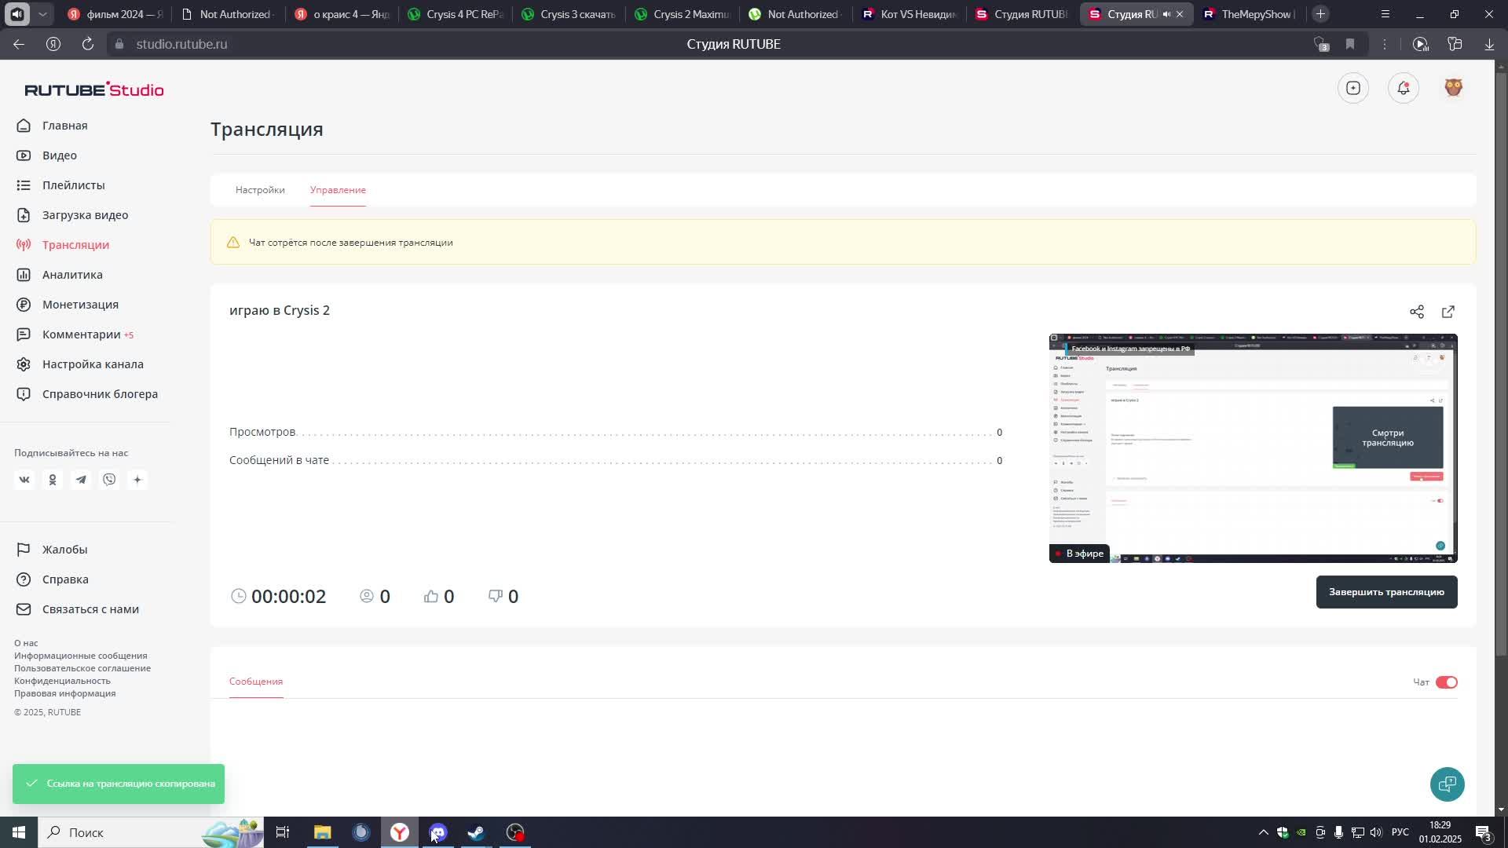The image size is (1508, 848).
Task: Open the Видео sidebar section
Action: tap(47, 155)
